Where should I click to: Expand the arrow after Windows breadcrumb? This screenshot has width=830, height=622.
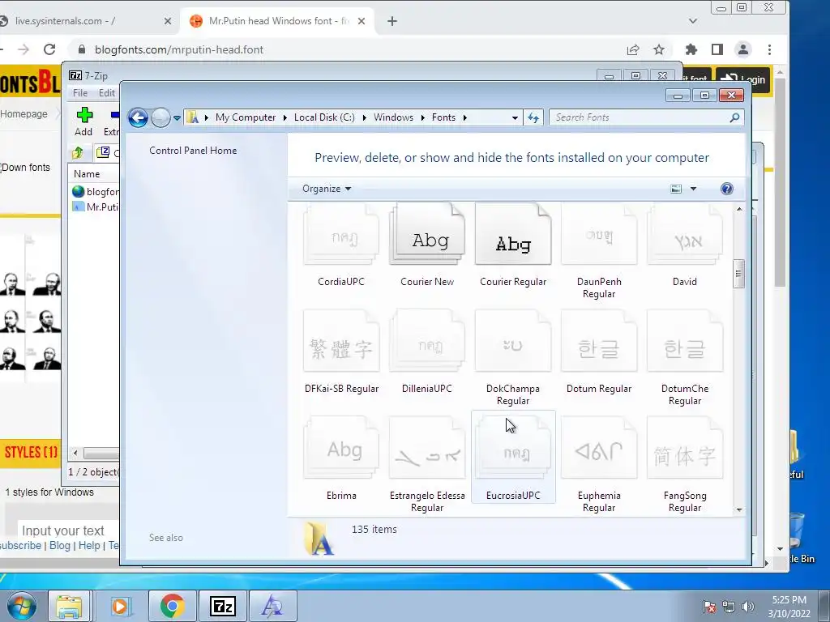coord(422,118)
